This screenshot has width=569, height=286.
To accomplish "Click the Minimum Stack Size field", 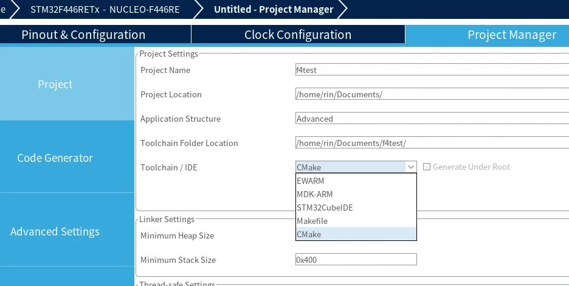I will [x=356, y=260].
